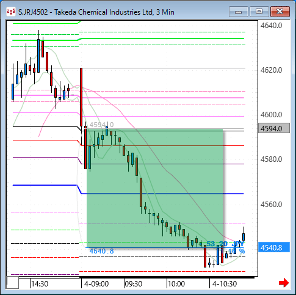Click the 4594.0 label on the green box
This screenshot has height=295, width=296.
pos(102,125)
